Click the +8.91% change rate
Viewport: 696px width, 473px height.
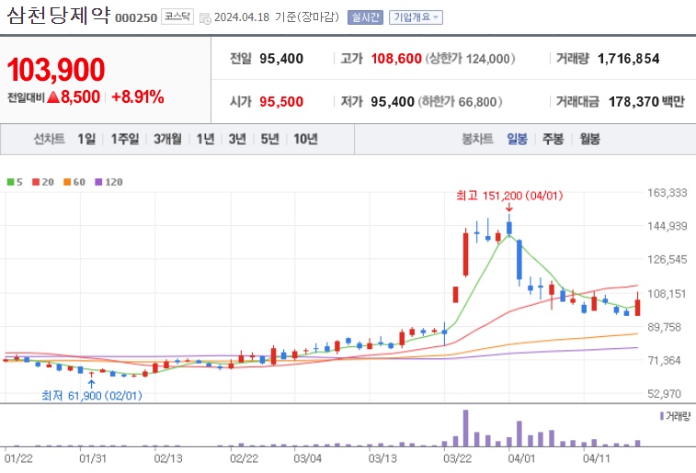tap(138, 97)
